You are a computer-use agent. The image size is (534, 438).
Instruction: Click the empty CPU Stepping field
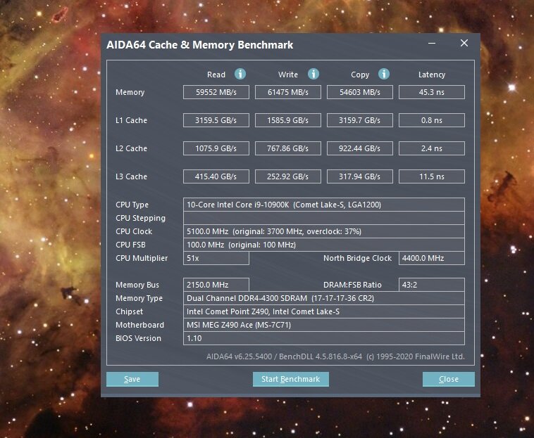click(x=324, y=218)
